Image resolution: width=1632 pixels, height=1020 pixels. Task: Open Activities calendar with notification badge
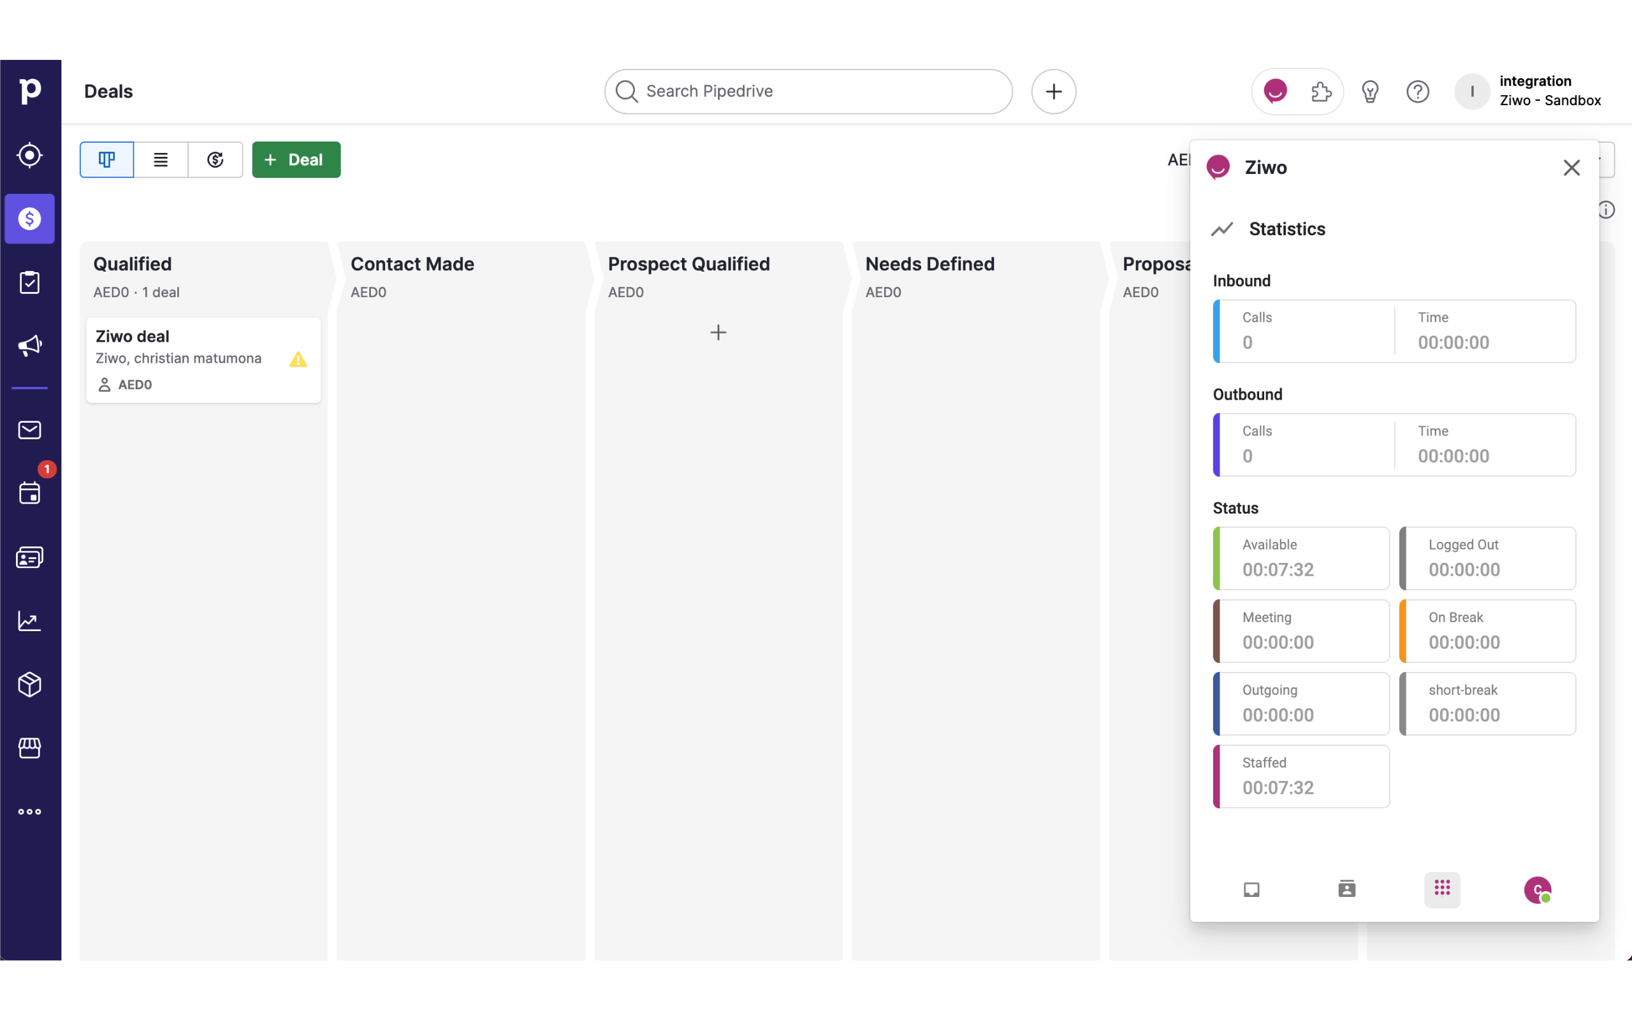point(30,493)
